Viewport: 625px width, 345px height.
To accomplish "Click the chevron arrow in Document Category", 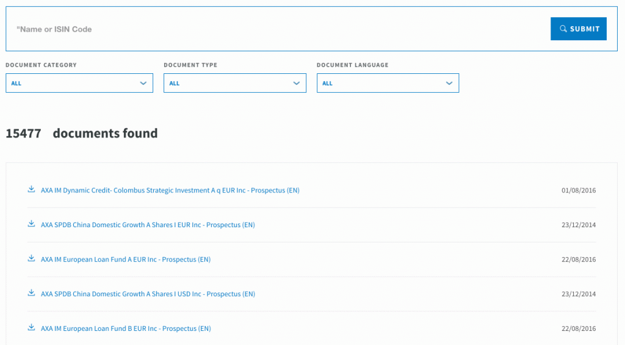I will tap(143, 84).
